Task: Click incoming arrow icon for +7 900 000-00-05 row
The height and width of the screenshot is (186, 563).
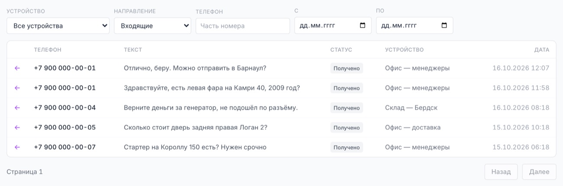Action: [x=17, y=128]
